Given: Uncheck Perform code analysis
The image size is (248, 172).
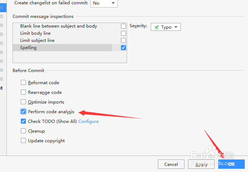Looking at the screenshot, I should point(23,111).
